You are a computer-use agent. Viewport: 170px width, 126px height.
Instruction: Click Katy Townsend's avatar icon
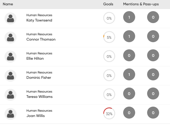10,18
